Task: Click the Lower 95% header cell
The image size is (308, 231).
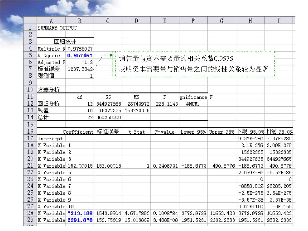Action: pos(193,132)
